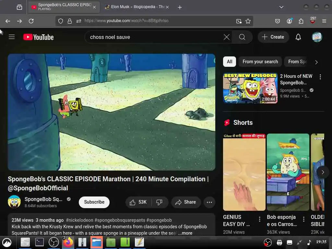The height and width of the screenshot is (249, 332).
Task: Open OBS Studio from the taskbar
Action: coord(53,242)
